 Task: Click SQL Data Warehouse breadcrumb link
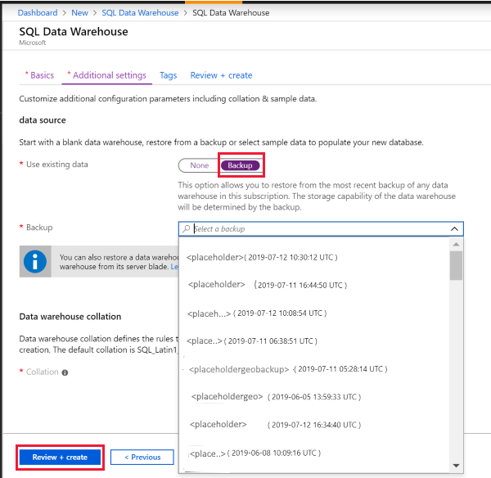(140, 13)
